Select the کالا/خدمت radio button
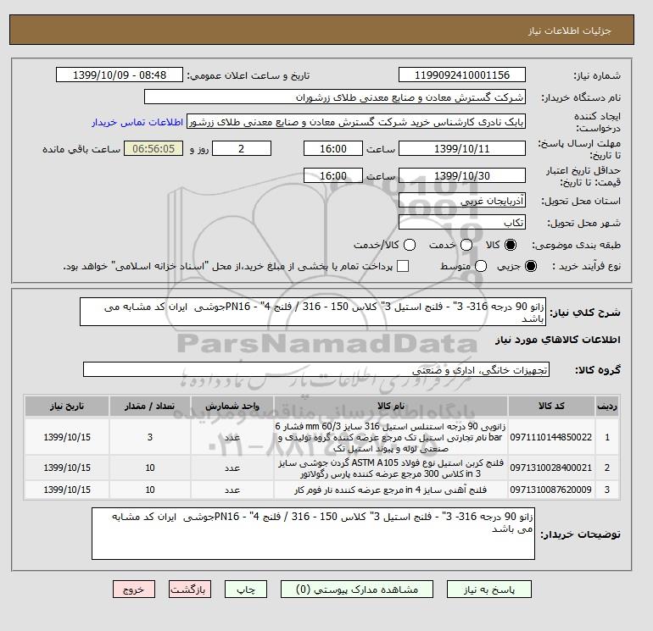The width and height of the screenshot is (653, 631). [x=410, y=245]
